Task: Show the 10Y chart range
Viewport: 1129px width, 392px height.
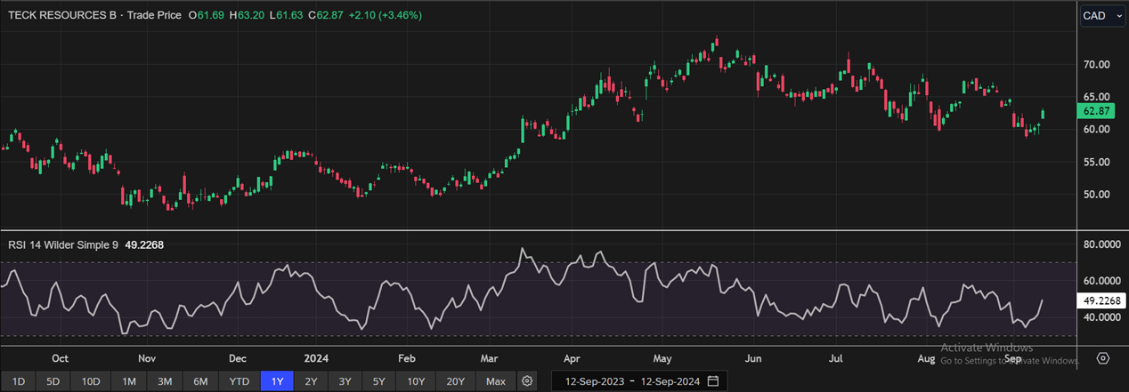Action: coord(416,381)
